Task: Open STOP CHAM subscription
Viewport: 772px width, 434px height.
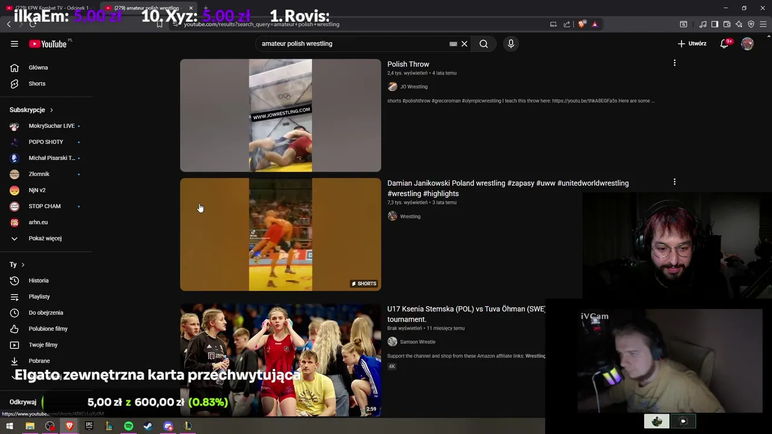Action: point(46,206)
